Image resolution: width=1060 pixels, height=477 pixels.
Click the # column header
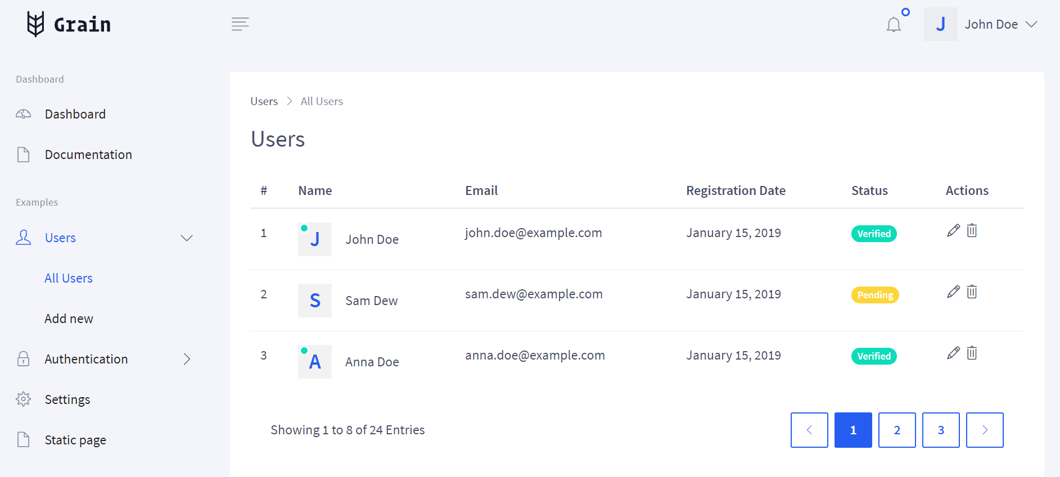point(264,190)
